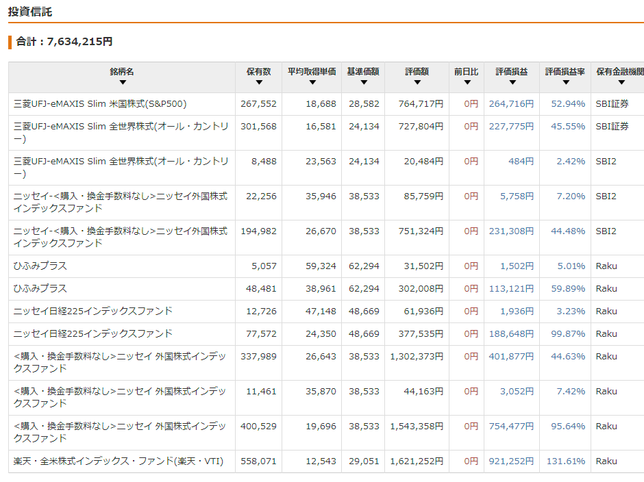Click the 99.87% profit rate value
The width and height of the screenshot is (644, 482).
pyautogui.click(x=568, y=334)
